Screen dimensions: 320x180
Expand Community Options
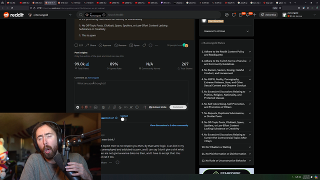point(226,31)
